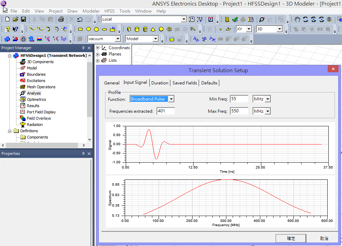Click the Validate green checkmark icon
The height and width of the screenshot is (246, 342).
(x=235, y=20)
